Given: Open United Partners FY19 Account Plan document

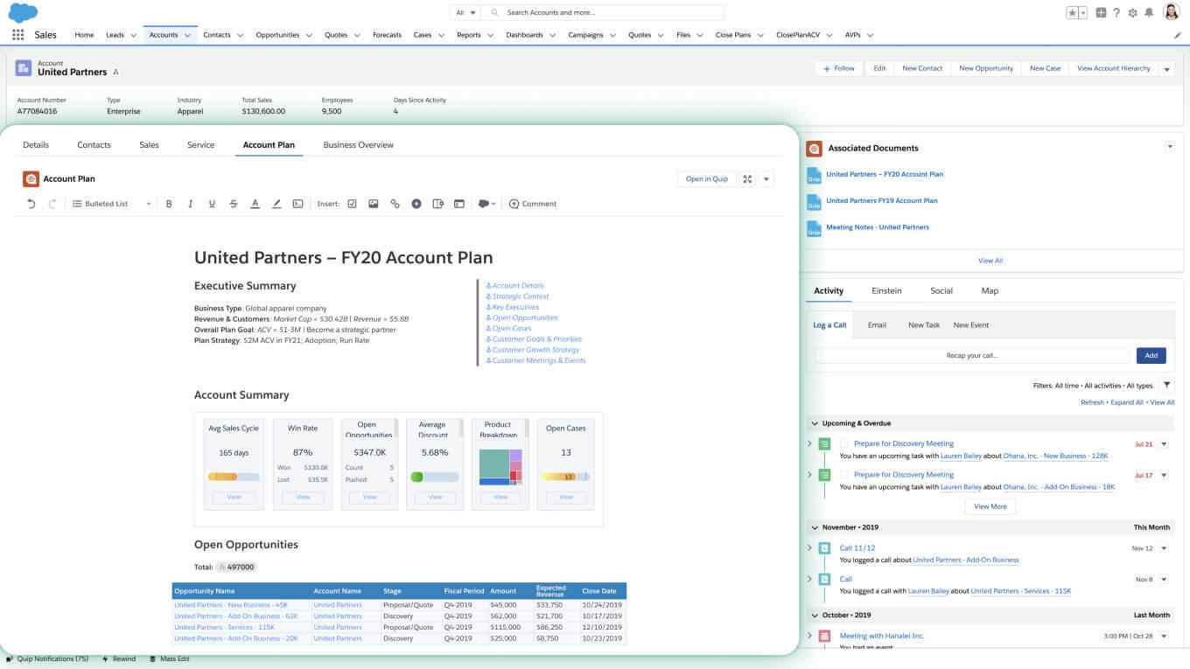Looking at the screenshot, I should pyautogui.click(x=881, y=200).
